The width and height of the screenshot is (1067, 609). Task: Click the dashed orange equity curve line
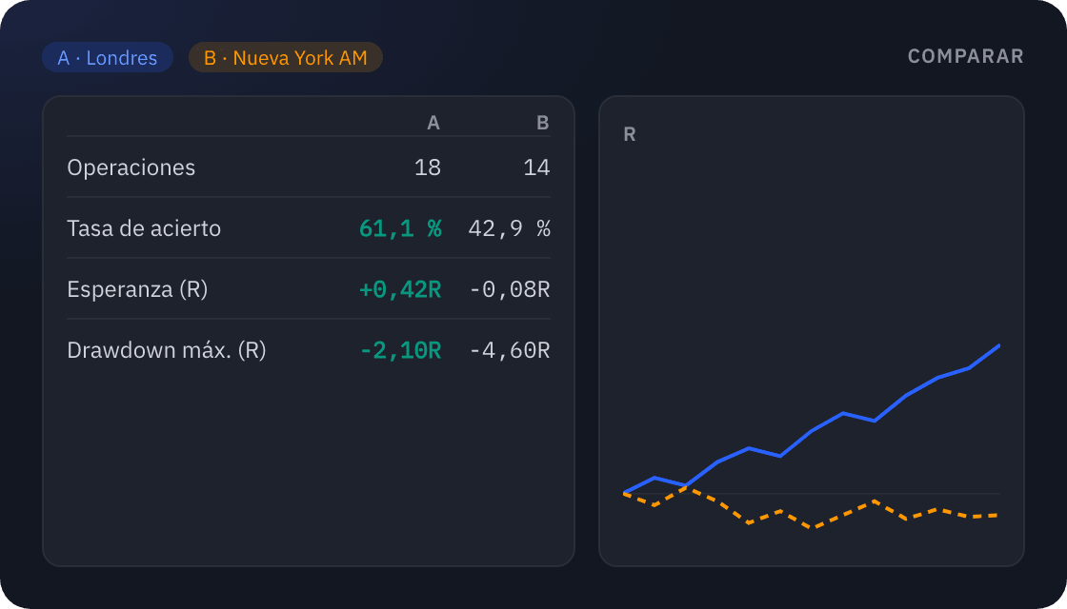(x=812, y=526)
